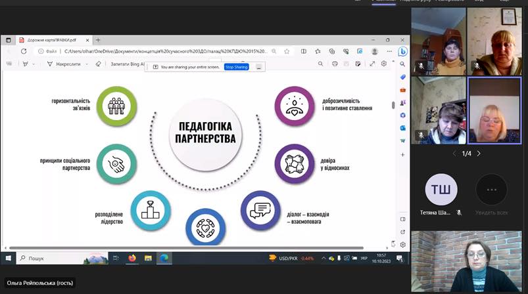Switch УКР keyboard language
This screenshot has height=294, width=528.
coord(364,258)
